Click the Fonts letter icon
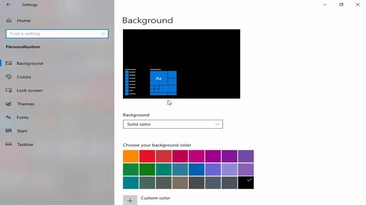This screenshot has height=205, width=366. point(9,117)
